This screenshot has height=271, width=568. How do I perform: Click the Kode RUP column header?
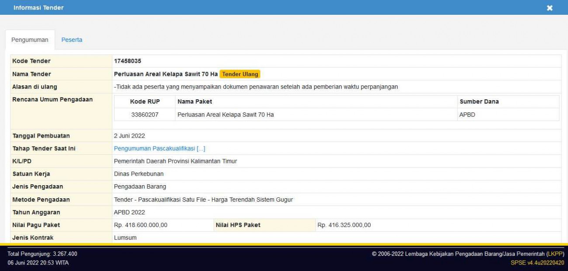coord(145,102)
